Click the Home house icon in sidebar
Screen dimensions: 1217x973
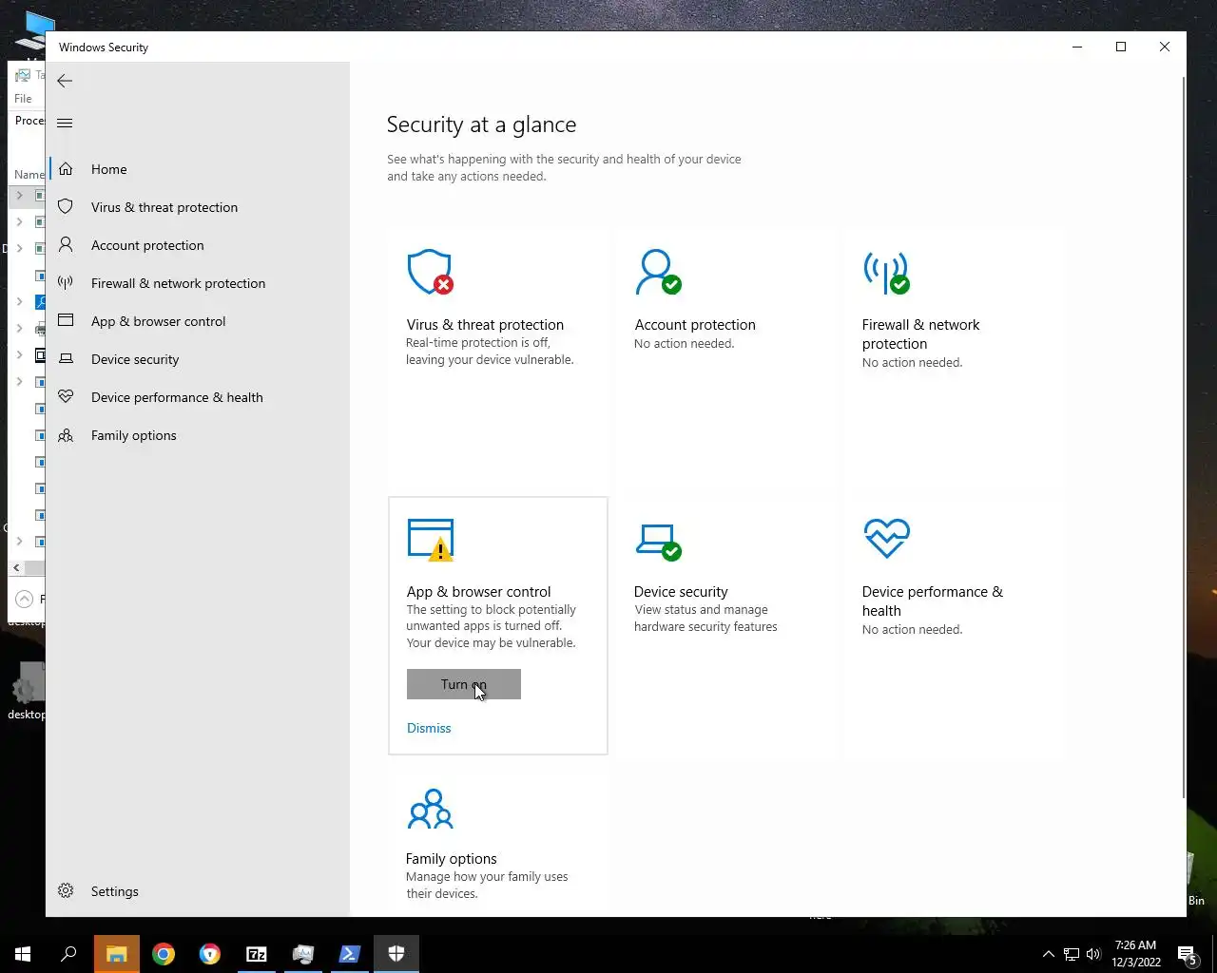click(66, 169)
